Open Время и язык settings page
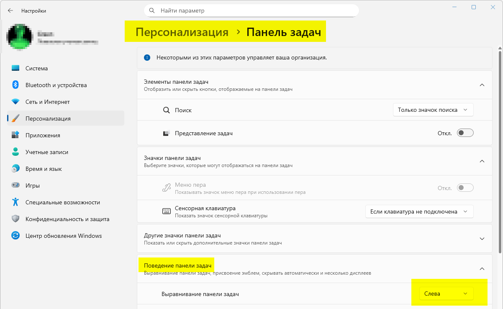 click(x=44, y=169)
